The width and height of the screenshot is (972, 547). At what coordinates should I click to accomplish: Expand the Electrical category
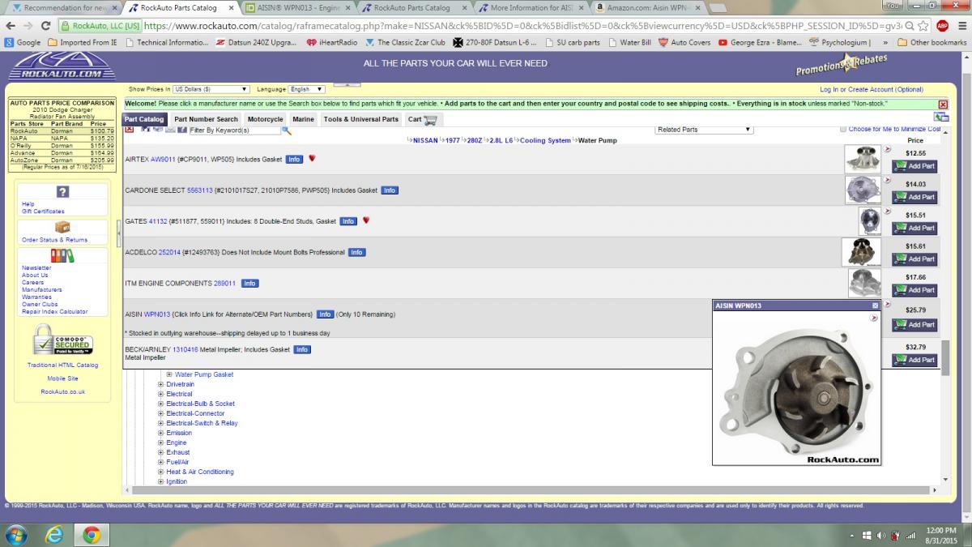click(161, 394)
